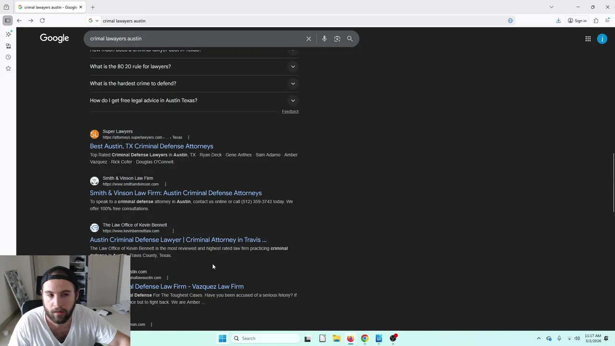Open the AI chatbot sidebar icon
The width and height of the screenshot is (615, 346).
click(8, 34)
